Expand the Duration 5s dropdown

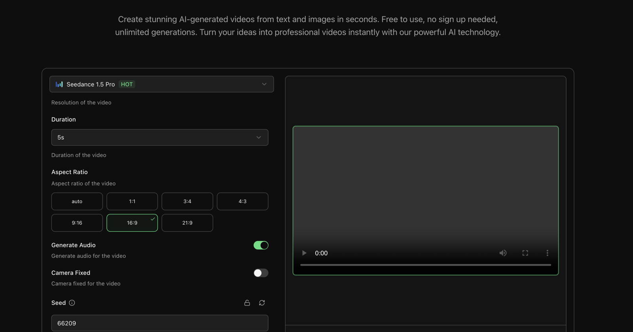pyautogui.click(x=160, y=137)
